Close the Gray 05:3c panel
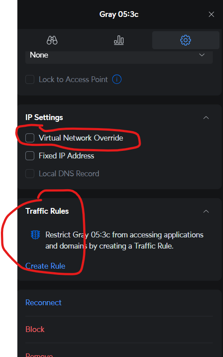Screen dimensions: 223x357 pyautogui.click(x=211, y=14)
